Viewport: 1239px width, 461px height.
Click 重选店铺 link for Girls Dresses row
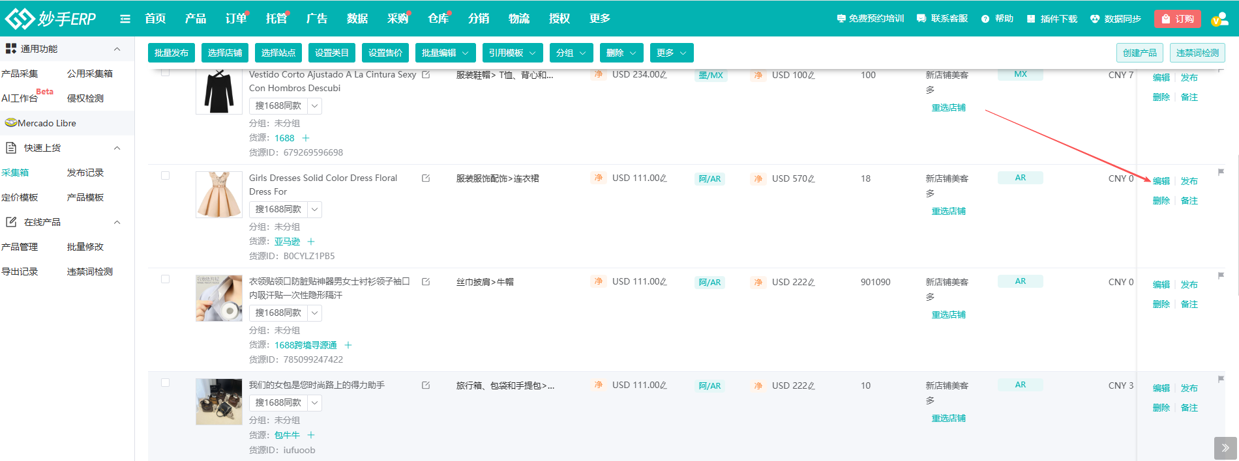(x=948, y=211)
